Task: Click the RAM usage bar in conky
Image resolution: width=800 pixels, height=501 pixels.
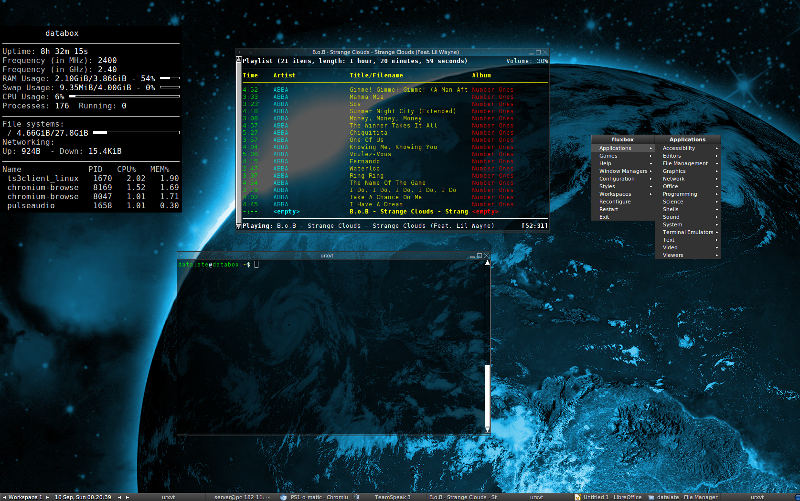Action: click(170, 78)
